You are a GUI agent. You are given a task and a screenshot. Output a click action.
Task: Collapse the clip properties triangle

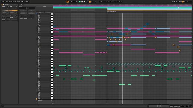(x=3, y=5)
